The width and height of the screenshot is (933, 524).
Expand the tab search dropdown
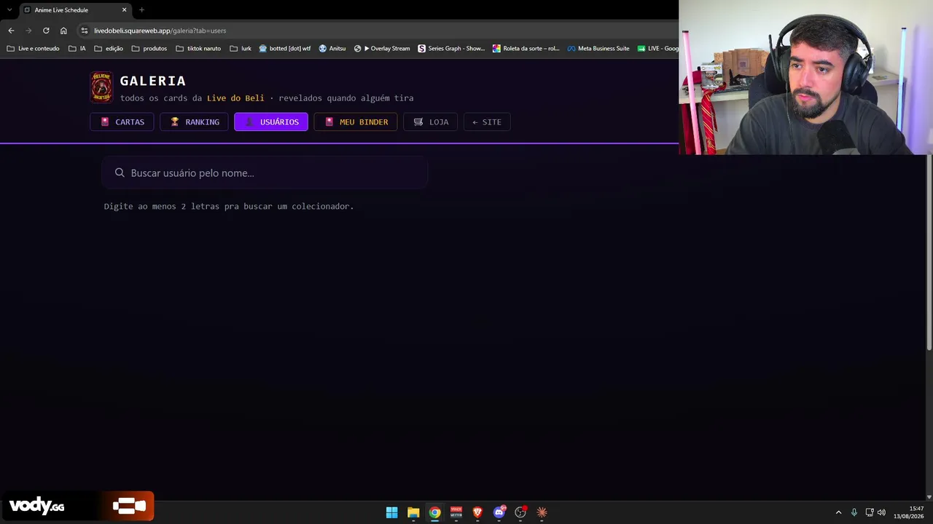click(9, 9)
